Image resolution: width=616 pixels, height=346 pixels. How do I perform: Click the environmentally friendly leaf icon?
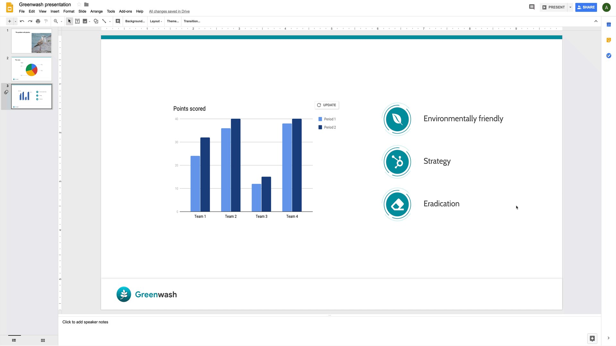[397, 119]
